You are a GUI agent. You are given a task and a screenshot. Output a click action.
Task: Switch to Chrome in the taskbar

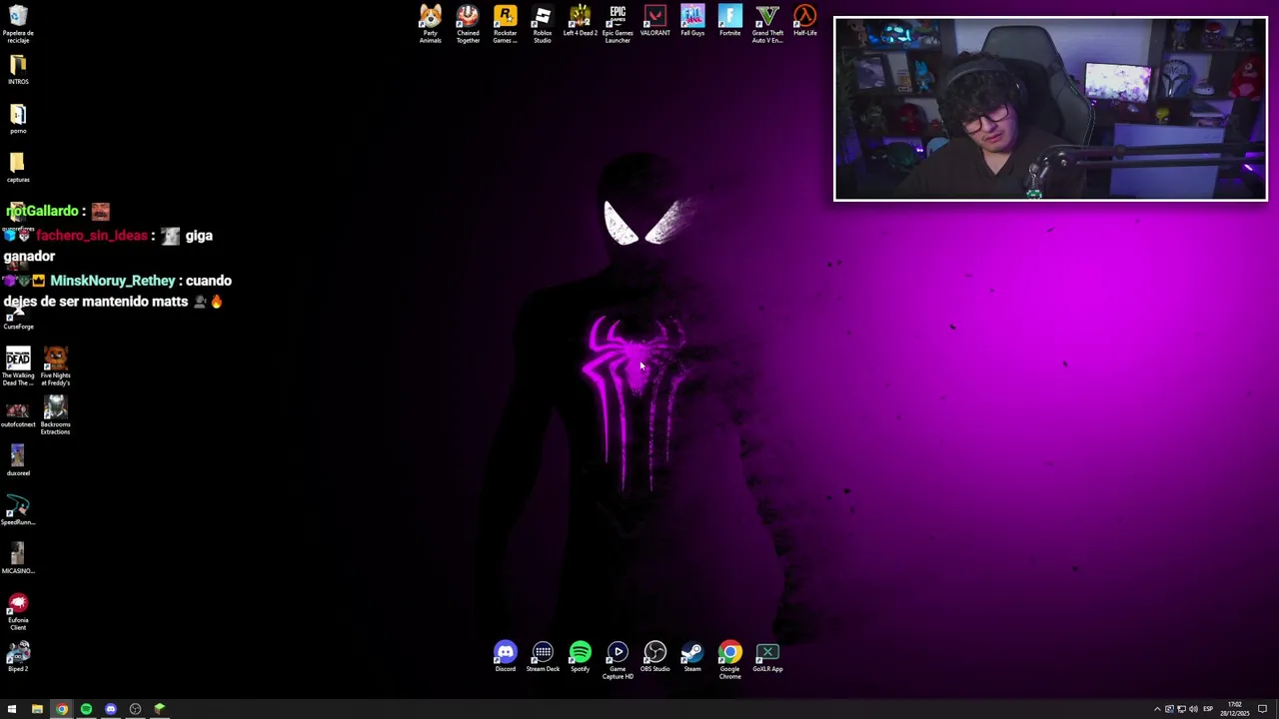point(62,709)
